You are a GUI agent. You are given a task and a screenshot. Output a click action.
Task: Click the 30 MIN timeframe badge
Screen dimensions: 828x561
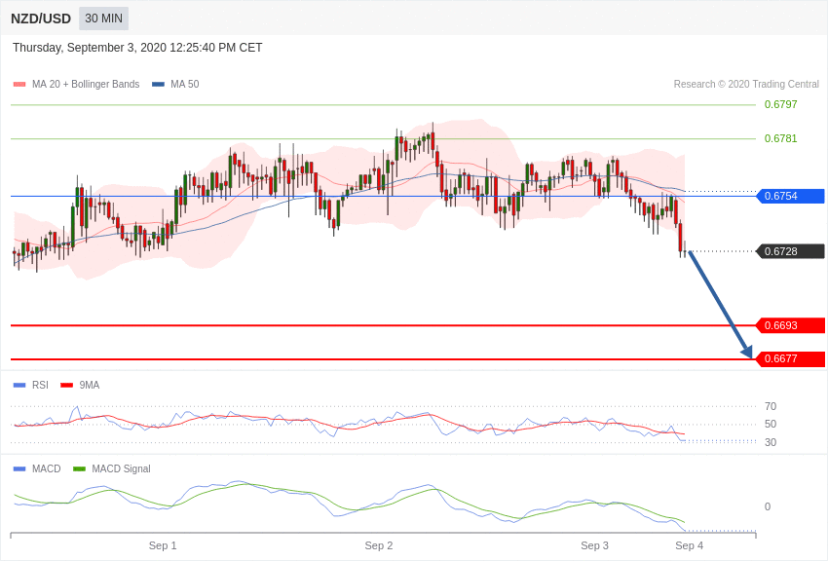(x=103, y=19)
